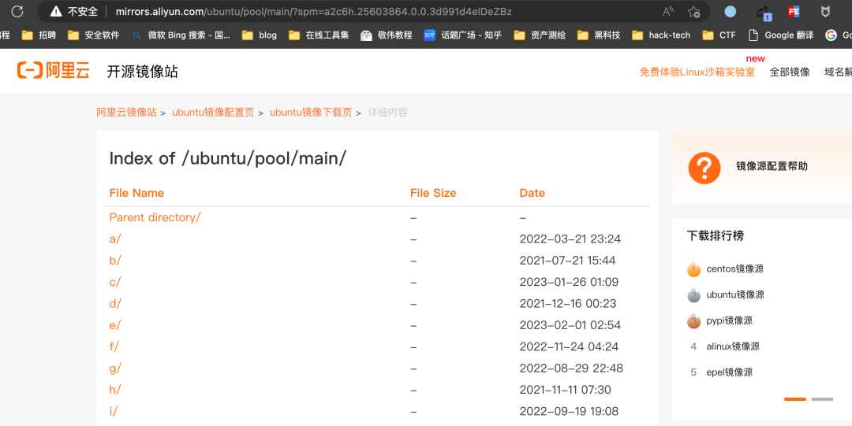Open centos镜像源 in download ranking
This screenshot has height=426, width=852.
(x=734, y=269)
